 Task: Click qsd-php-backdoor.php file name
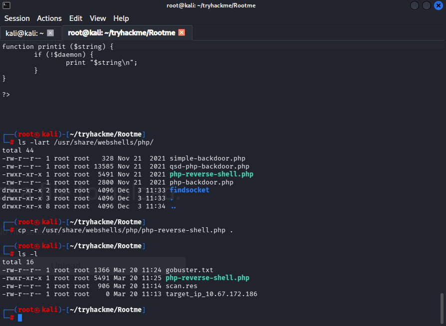tap(210, 166)
